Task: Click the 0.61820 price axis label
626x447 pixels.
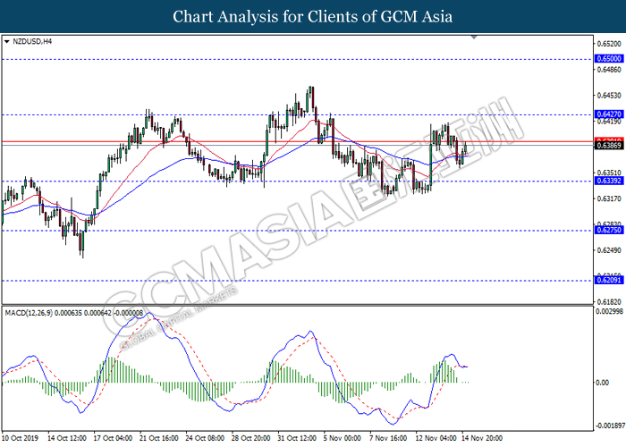Action: click(x=608, y=302)
